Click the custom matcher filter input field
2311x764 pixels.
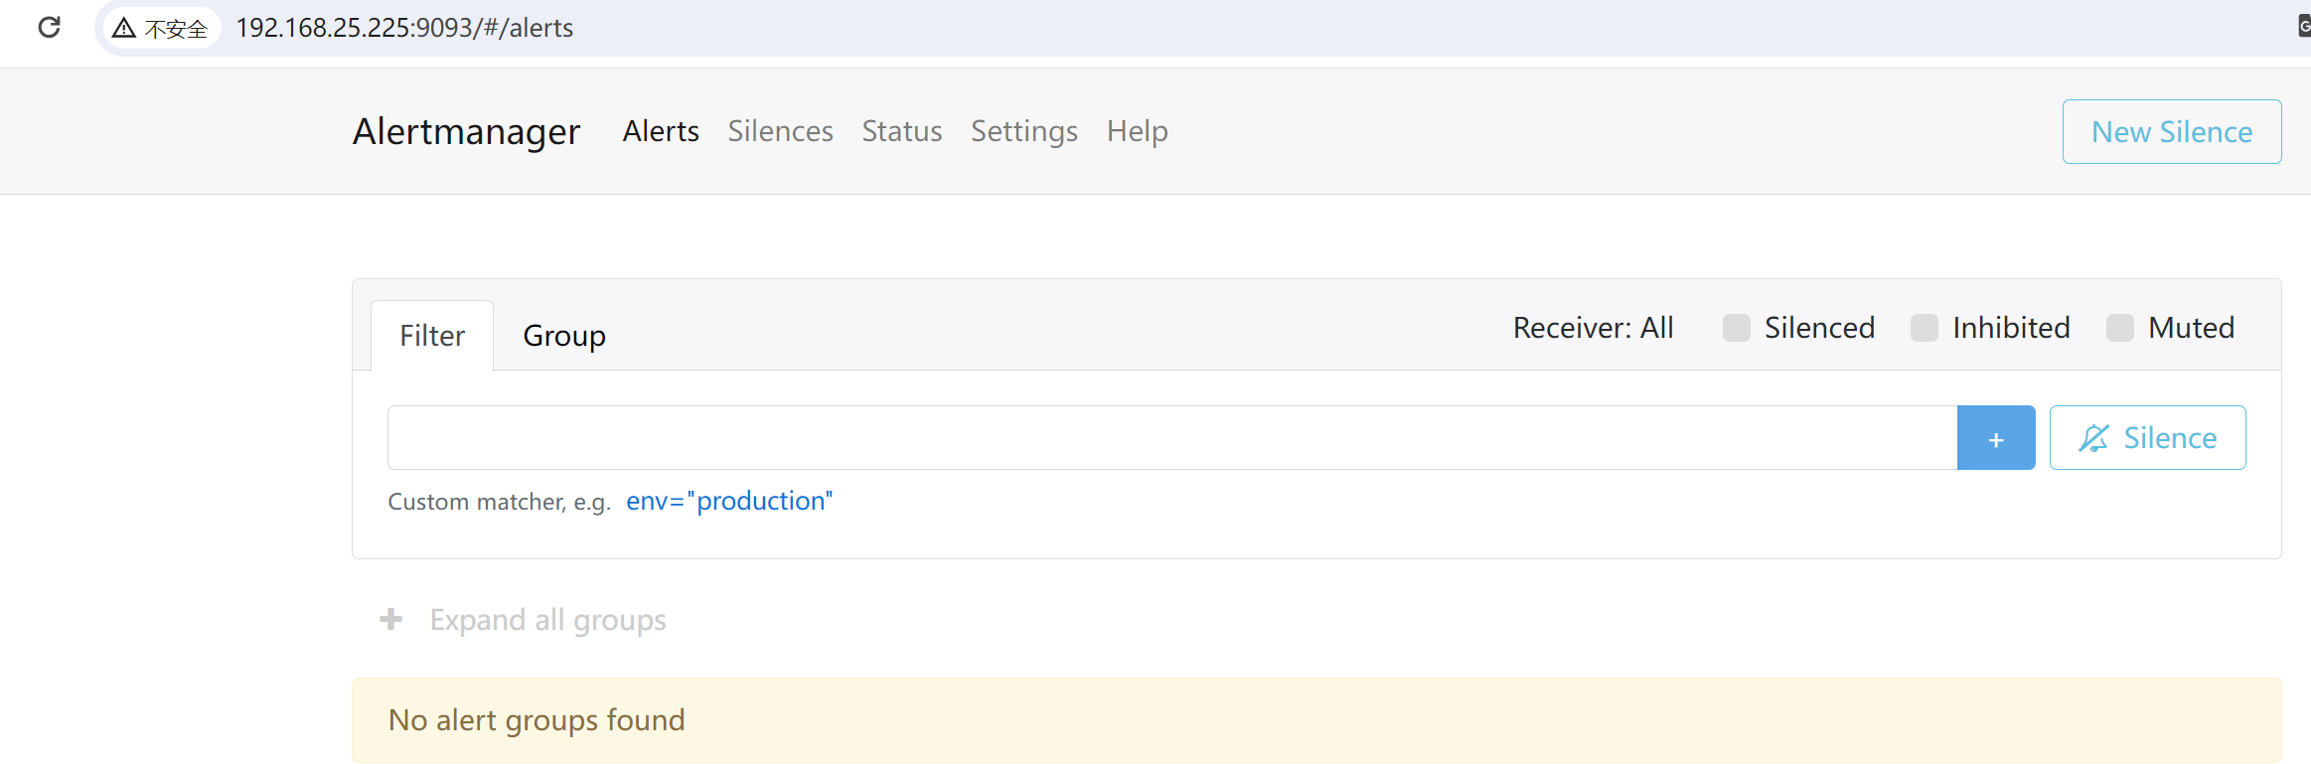pos(1172,438)
